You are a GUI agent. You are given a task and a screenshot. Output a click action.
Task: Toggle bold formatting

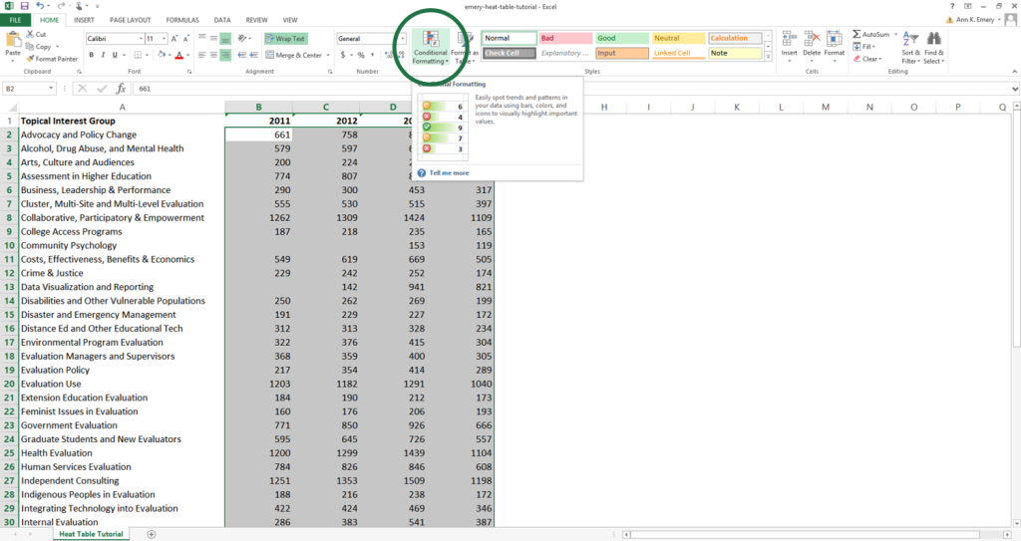[x=91, y=56]
